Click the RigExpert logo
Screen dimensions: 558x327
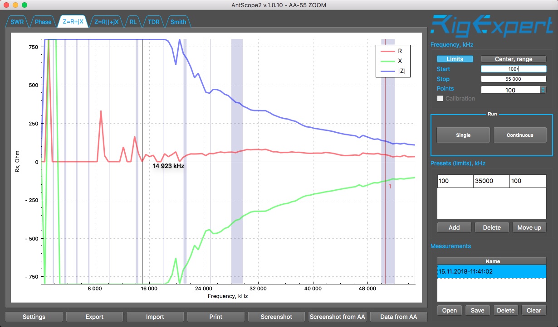tap(492, 26)
